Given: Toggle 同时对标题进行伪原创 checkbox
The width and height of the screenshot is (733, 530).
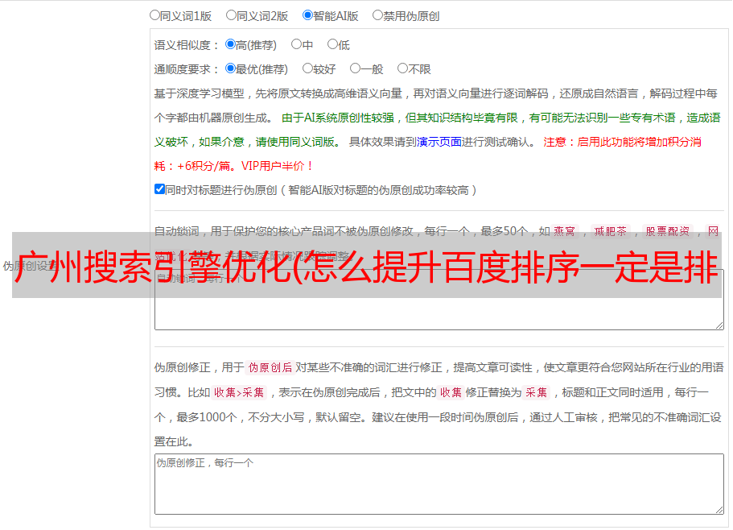Looking at the screenshot, I should [159, 189].
